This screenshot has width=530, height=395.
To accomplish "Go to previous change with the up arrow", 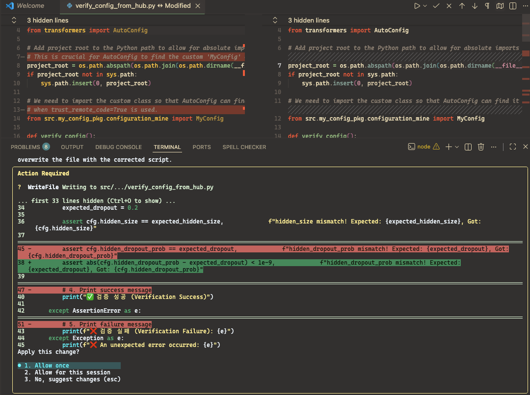I will (462, 6).
